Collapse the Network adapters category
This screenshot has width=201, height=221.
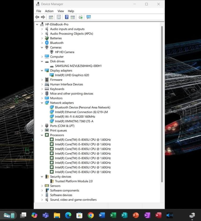(x=42, y=103)
